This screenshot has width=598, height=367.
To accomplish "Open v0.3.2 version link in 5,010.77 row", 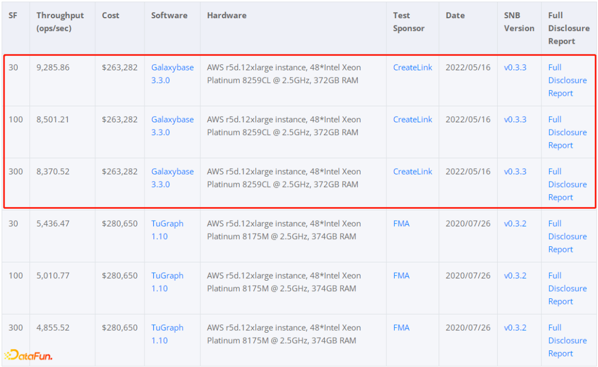I will click(x=515, y=276).
